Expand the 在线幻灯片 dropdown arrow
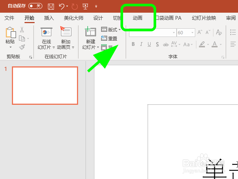Viewport: 238px width, 179px height. click(x=54, y=47)
